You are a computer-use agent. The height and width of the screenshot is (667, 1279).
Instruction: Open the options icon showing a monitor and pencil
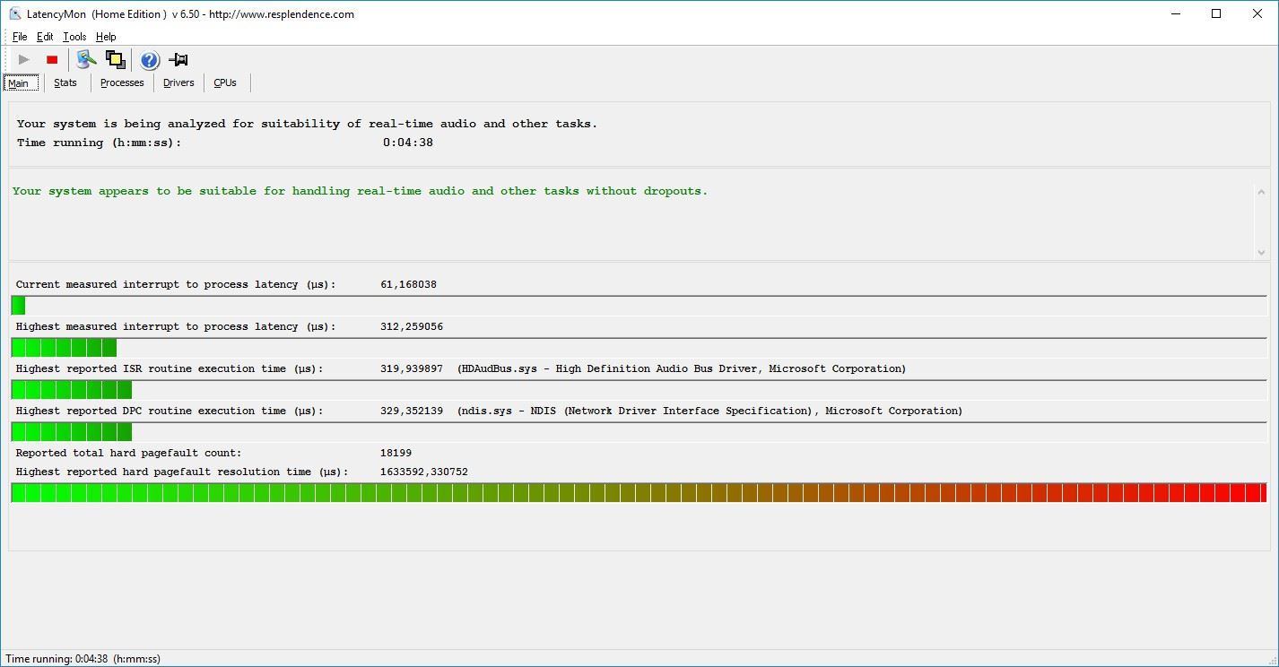pyautogui.click(x=86, y=60)
